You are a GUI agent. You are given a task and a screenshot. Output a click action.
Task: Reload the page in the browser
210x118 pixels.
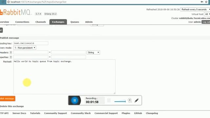point(3,2)
